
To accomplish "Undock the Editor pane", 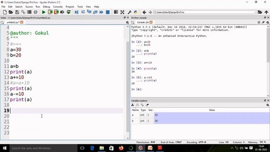I will click(125, 18).
